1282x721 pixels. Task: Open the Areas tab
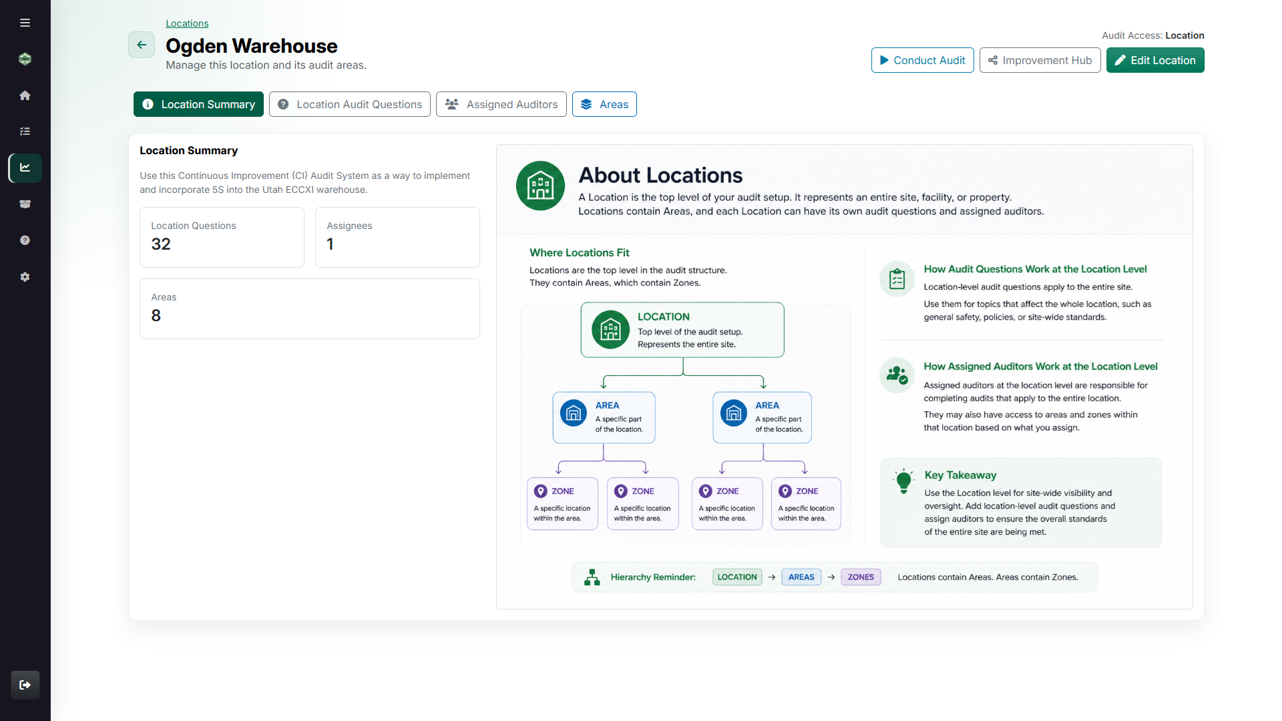pos(604,104)
